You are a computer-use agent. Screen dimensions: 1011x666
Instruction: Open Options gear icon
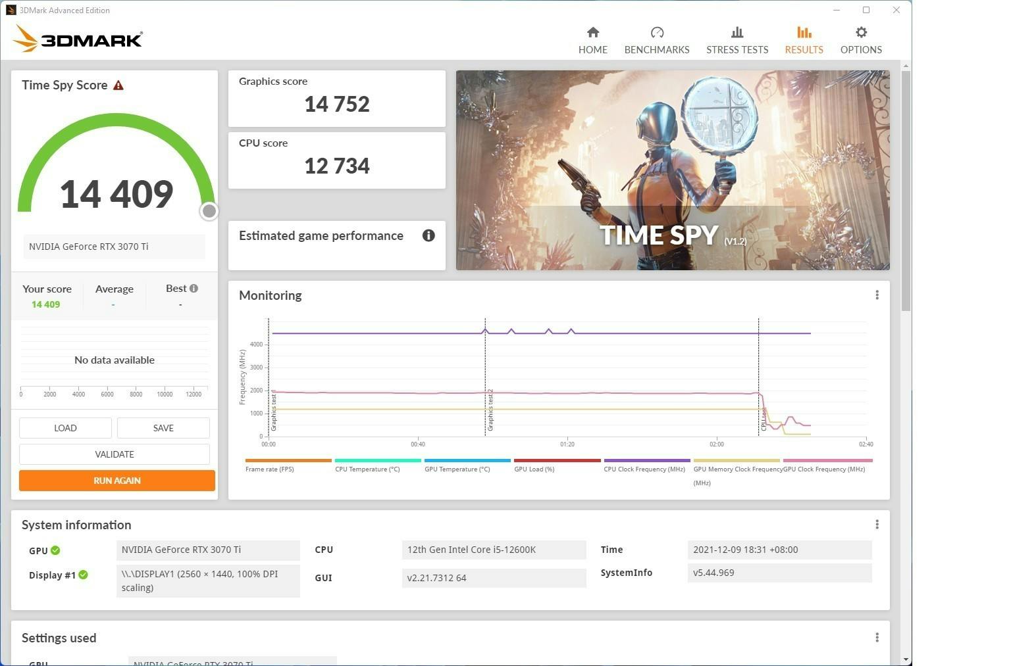point(860,33)
